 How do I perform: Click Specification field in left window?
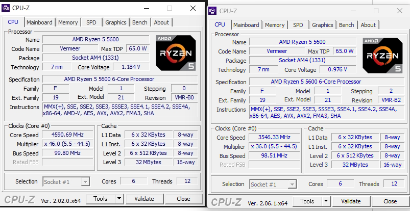tap(120, 79)
